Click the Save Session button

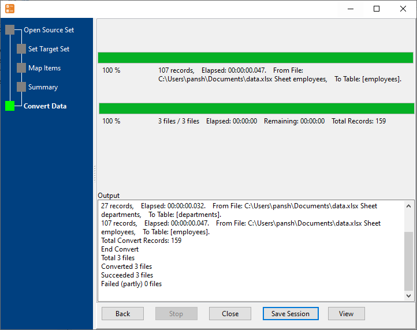click(291, 314)
